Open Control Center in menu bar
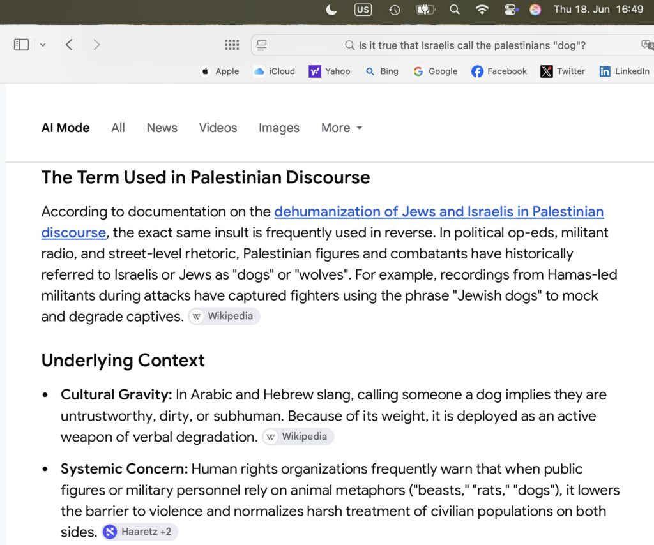Screen dimensions: 654x545 point(510,10)
